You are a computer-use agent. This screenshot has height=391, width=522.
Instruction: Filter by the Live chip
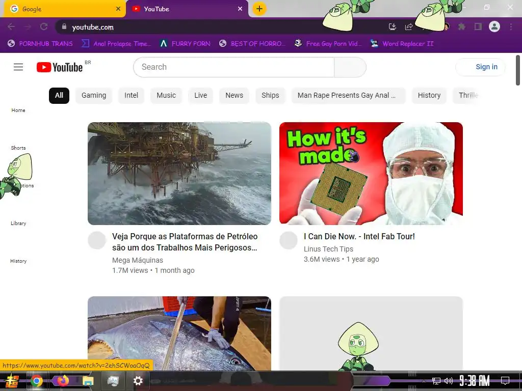[x=201, y=95]
